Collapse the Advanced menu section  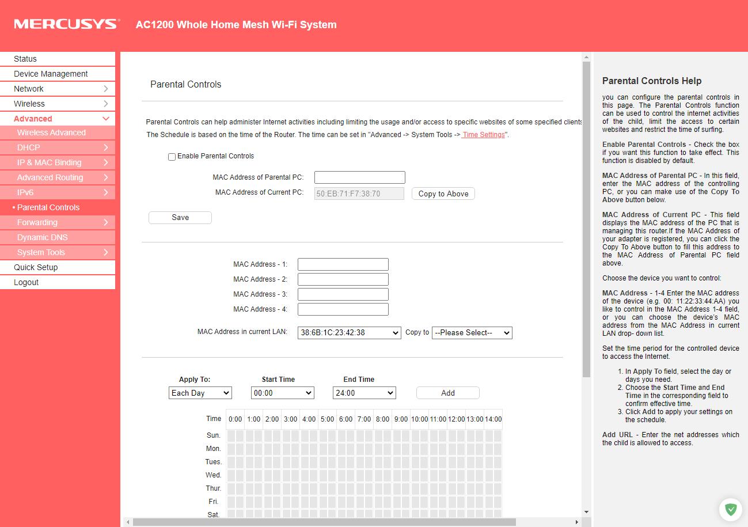pos(106,119)
